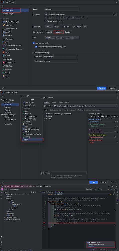Open the JDK version dropdown
Viewport: 119px width, 251px height.
(62, 38)
